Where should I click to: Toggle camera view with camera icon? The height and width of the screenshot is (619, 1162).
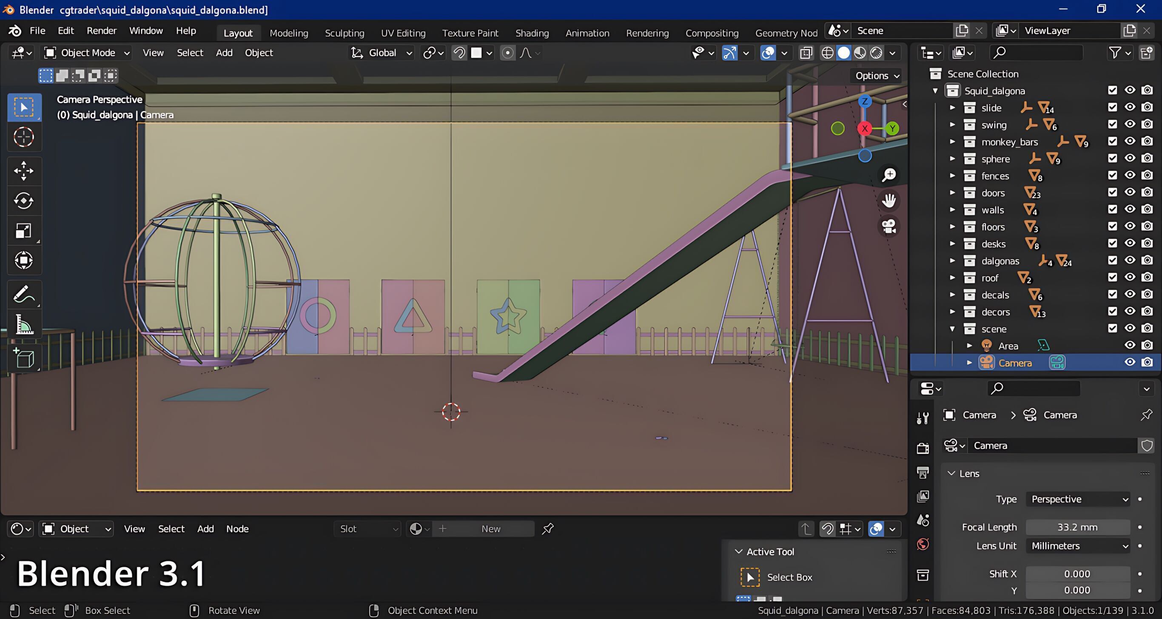(x=889, y=226)
